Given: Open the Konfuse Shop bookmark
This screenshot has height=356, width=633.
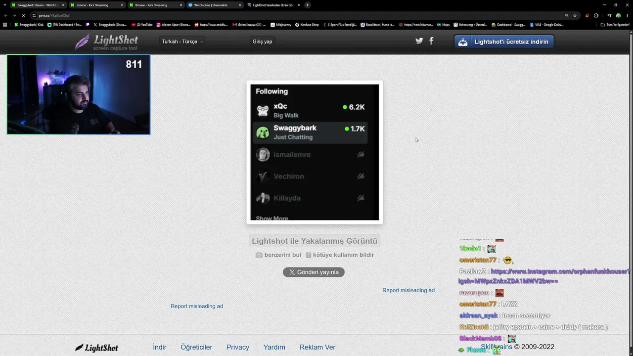Looking at the screenshot, I should pyautogui.click(x=307, y=25).
